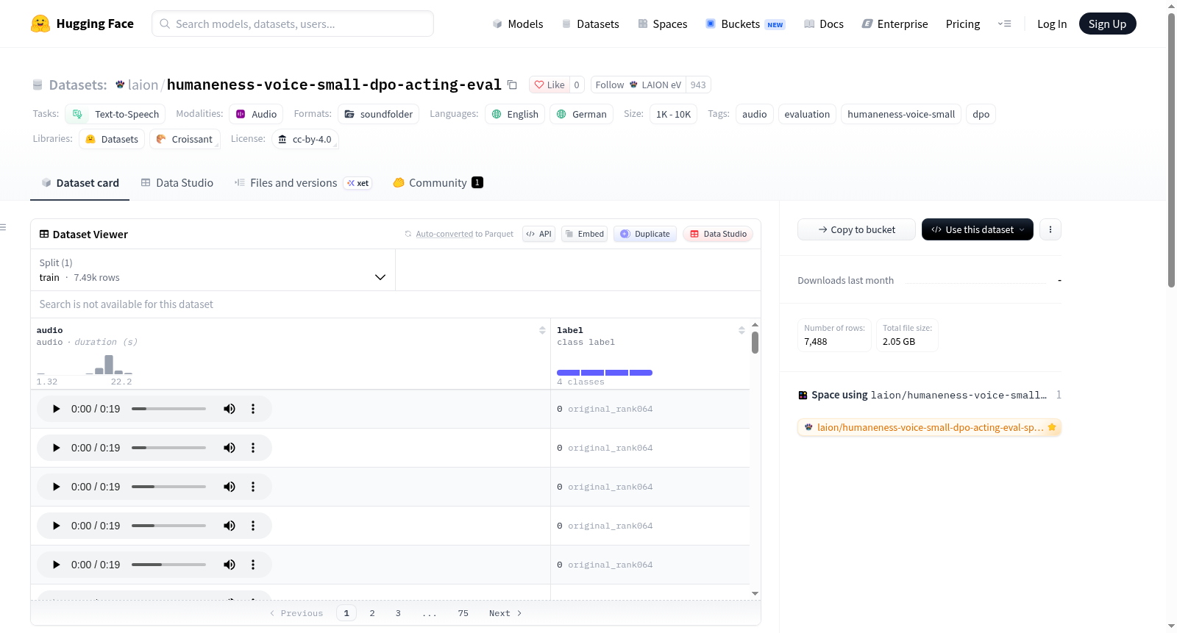The width and height of the screenshot is (1177, 633).
Task: Copy dataset name with the copy icon
Action: [x=512, y=85]
